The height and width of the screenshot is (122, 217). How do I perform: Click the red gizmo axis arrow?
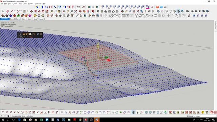(109, 60)
